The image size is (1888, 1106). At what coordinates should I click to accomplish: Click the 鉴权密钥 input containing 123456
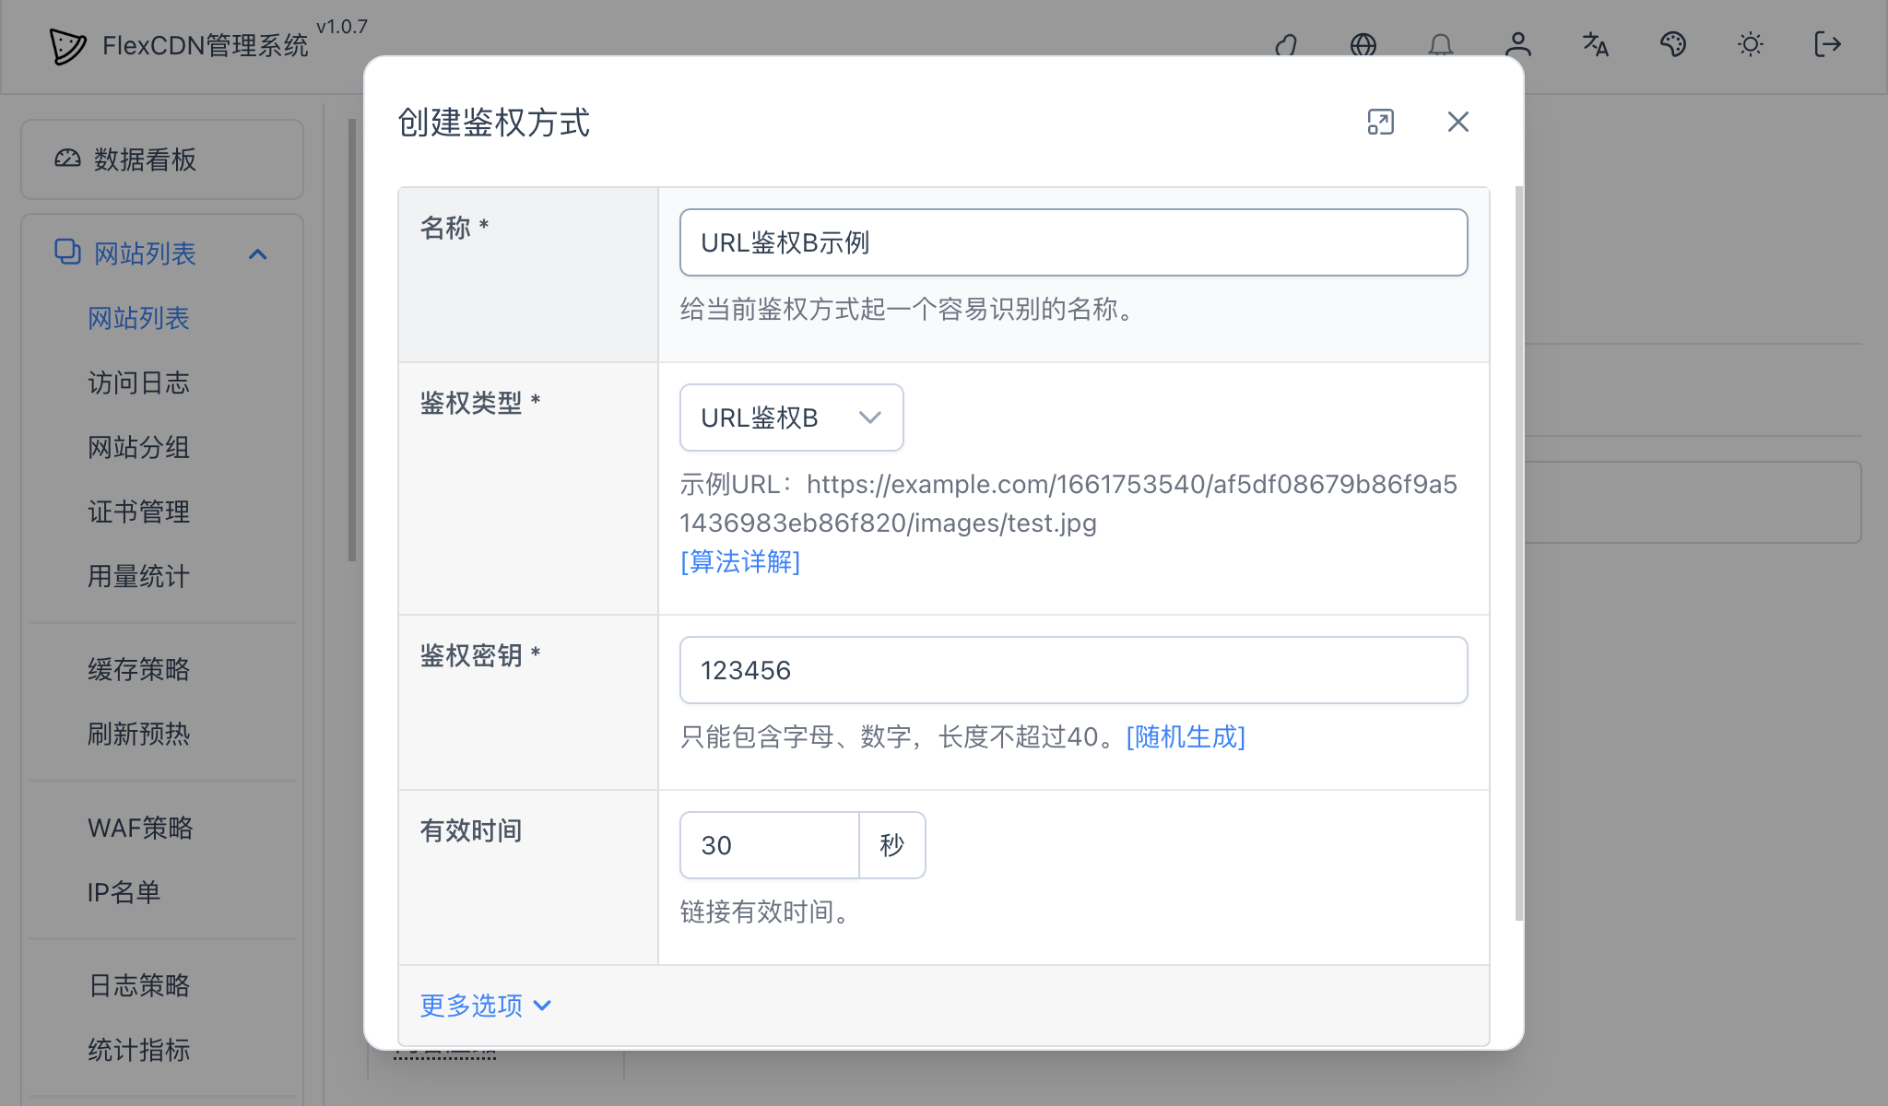(1072, 670)
